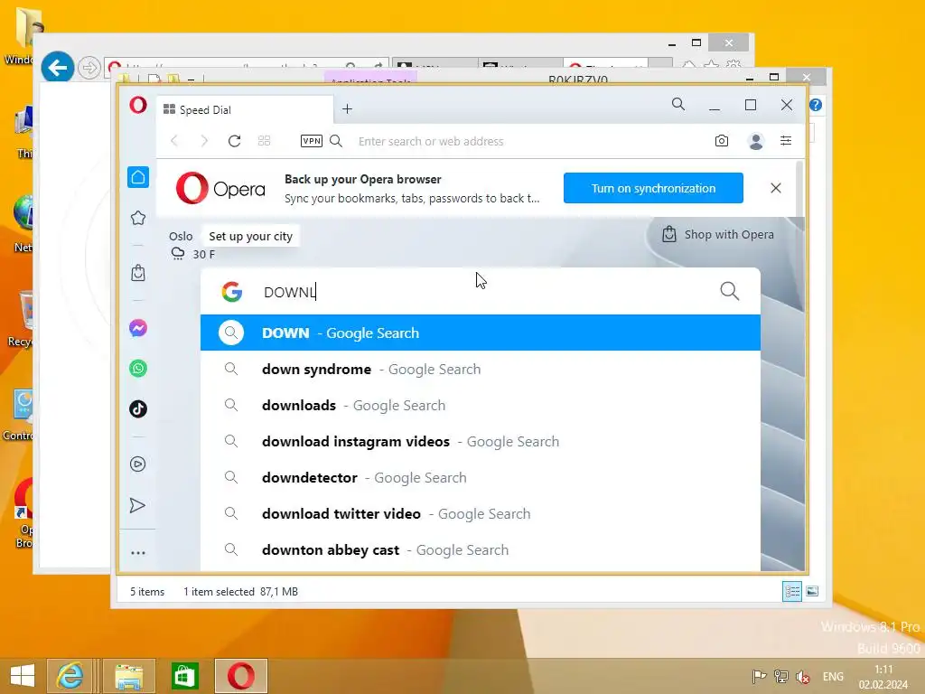The height and width of the screenshot is (694, 925).
Task: Click Internet Explorer back arrow button
Action: tap(58, 68)
